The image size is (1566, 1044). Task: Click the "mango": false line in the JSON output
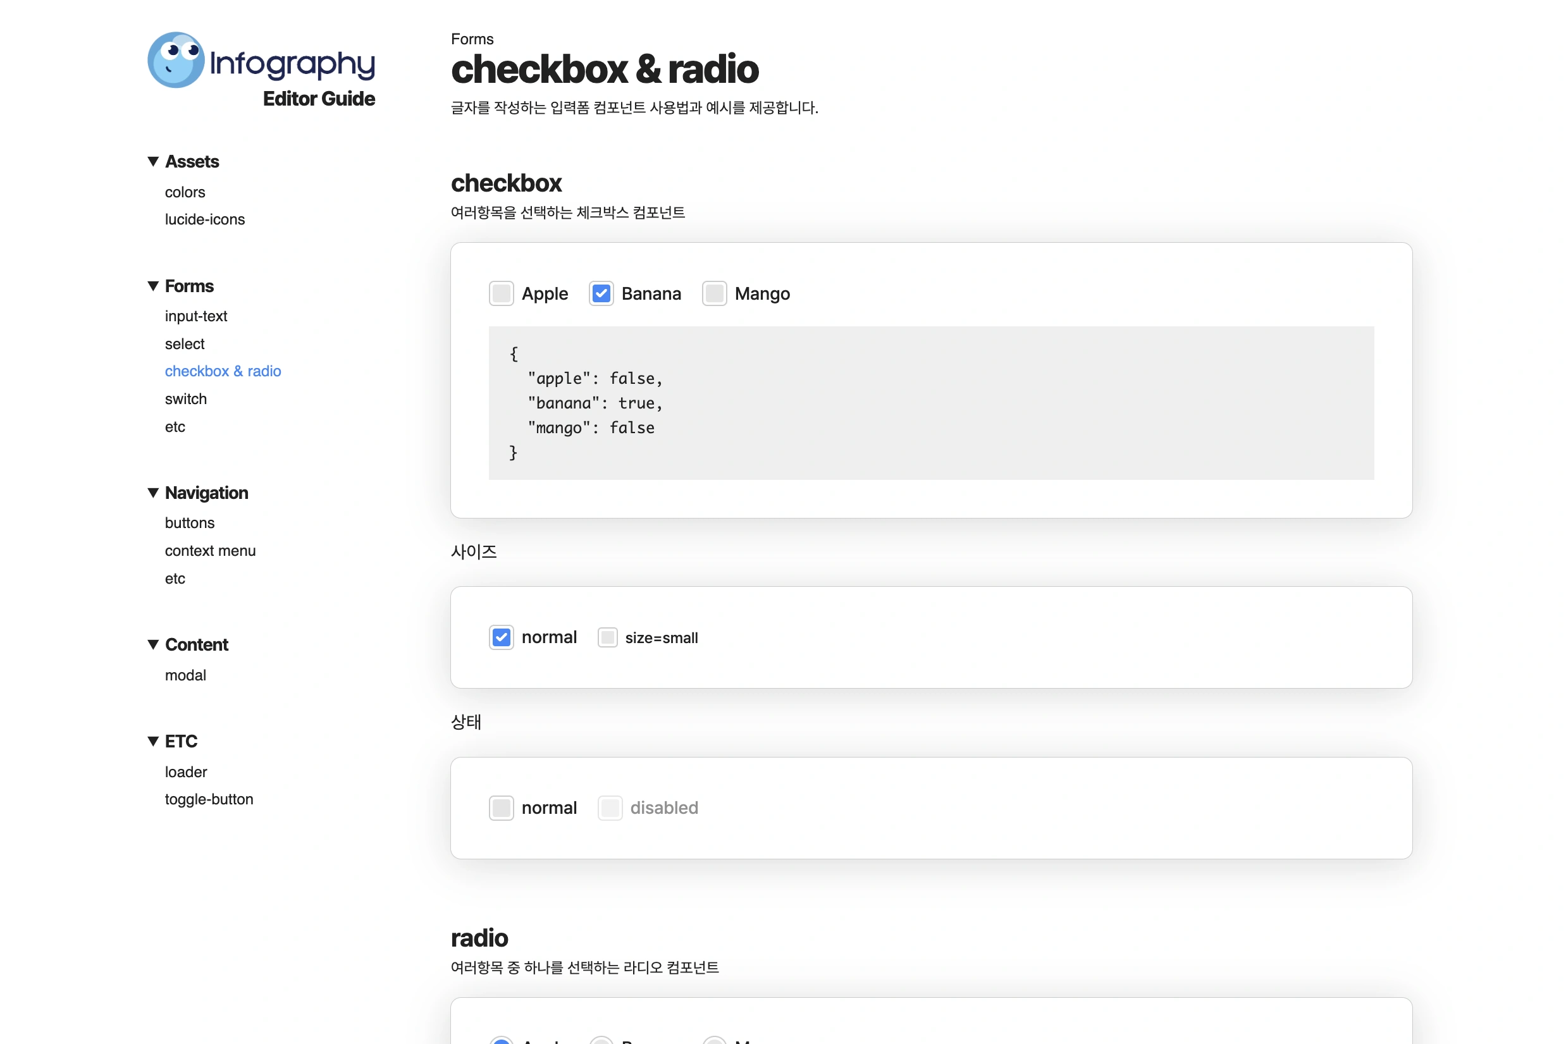(591, 428)
